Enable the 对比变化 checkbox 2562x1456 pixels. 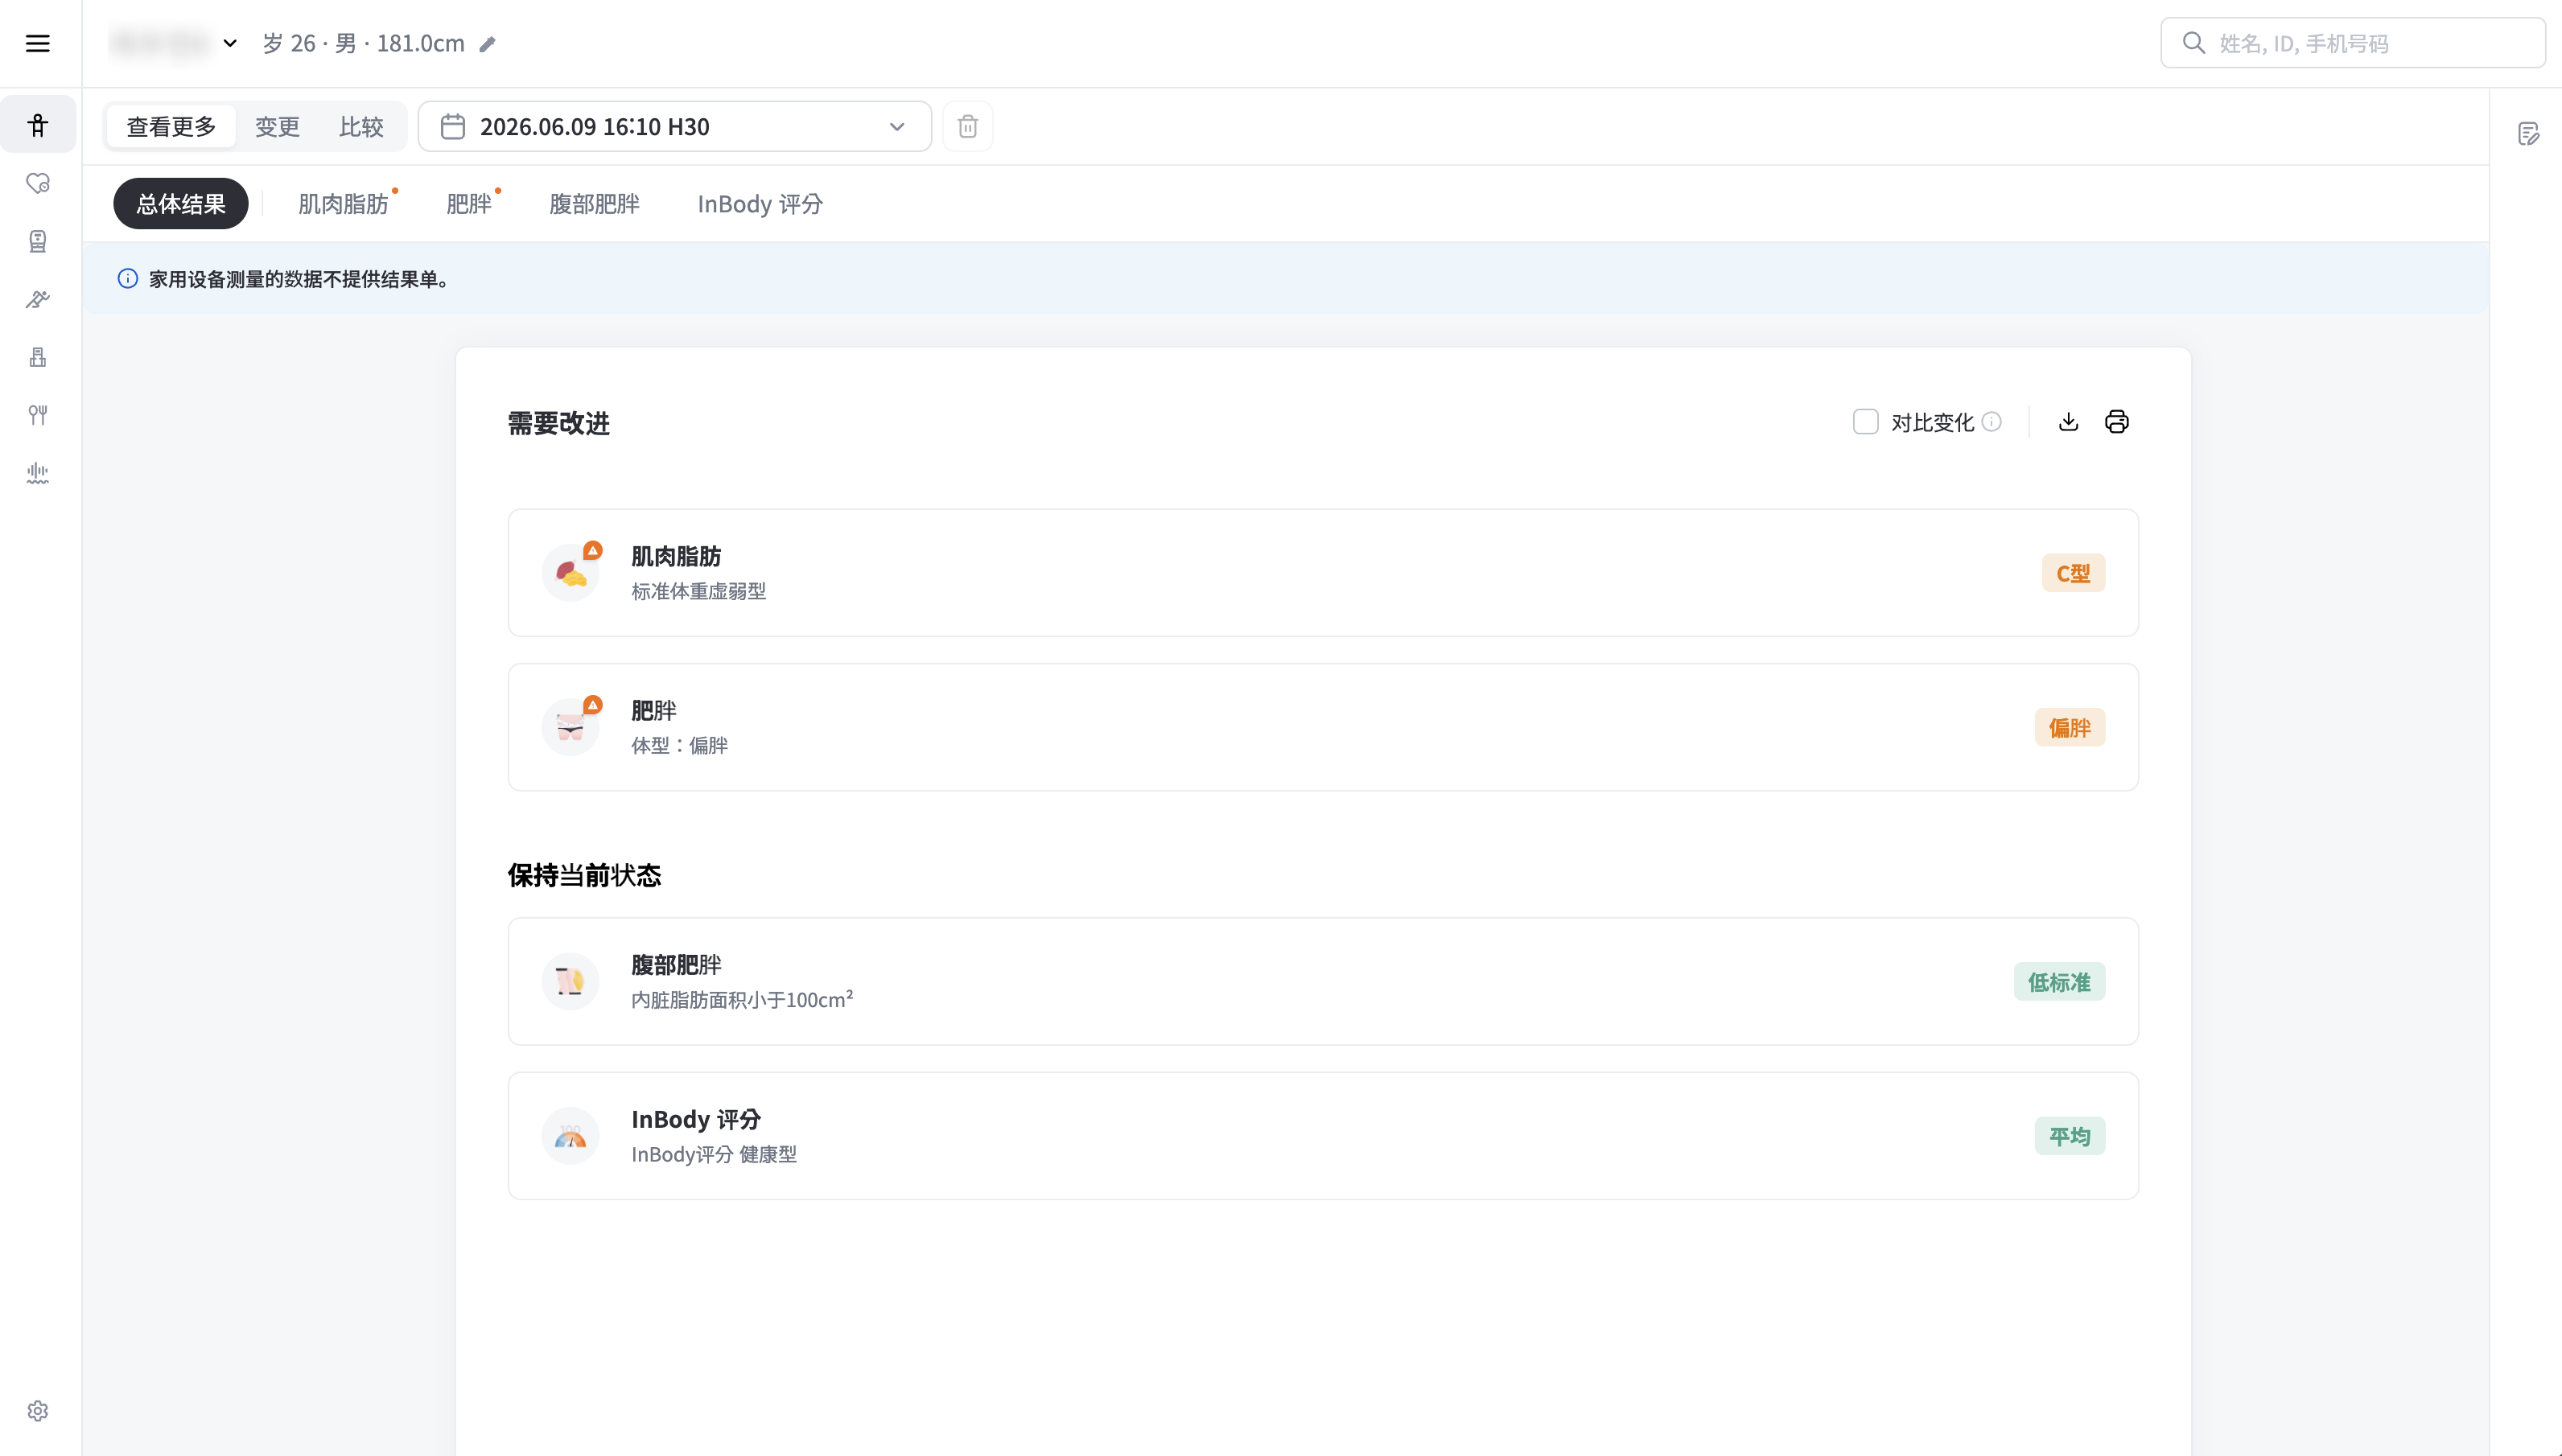point(1866,422)
